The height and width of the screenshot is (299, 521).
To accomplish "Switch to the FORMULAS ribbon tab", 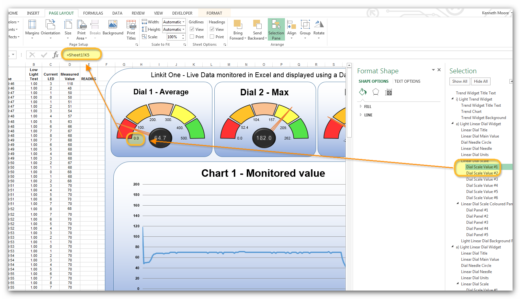I will click(93, 13).
